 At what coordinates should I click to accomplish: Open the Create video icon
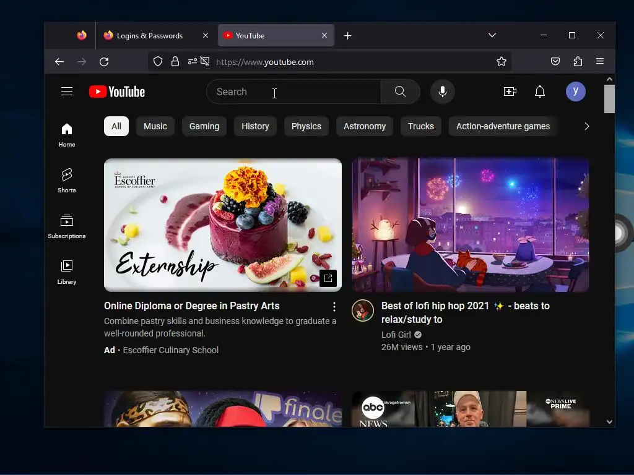(x=510, y=92)
